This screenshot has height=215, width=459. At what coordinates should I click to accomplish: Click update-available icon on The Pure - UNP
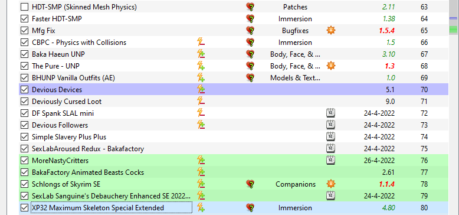click(x=331, y=66)
